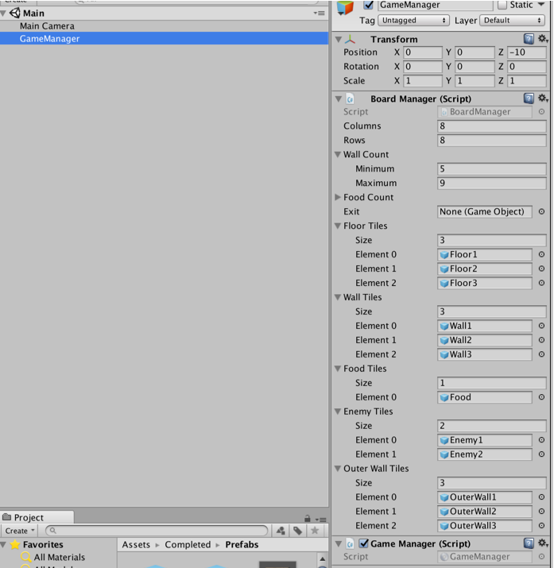Click GameManager object cube icon
Viewport: 554px width, 568px height.
coord(345,7)
